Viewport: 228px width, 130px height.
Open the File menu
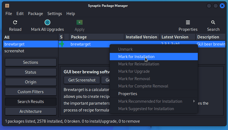pos(9,14)
